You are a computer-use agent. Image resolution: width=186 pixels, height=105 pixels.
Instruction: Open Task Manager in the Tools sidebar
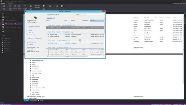coord(6,38)
